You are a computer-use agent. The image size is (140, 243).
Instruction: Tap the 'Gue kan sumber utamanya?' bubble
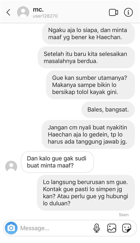(x=90, y=85)
